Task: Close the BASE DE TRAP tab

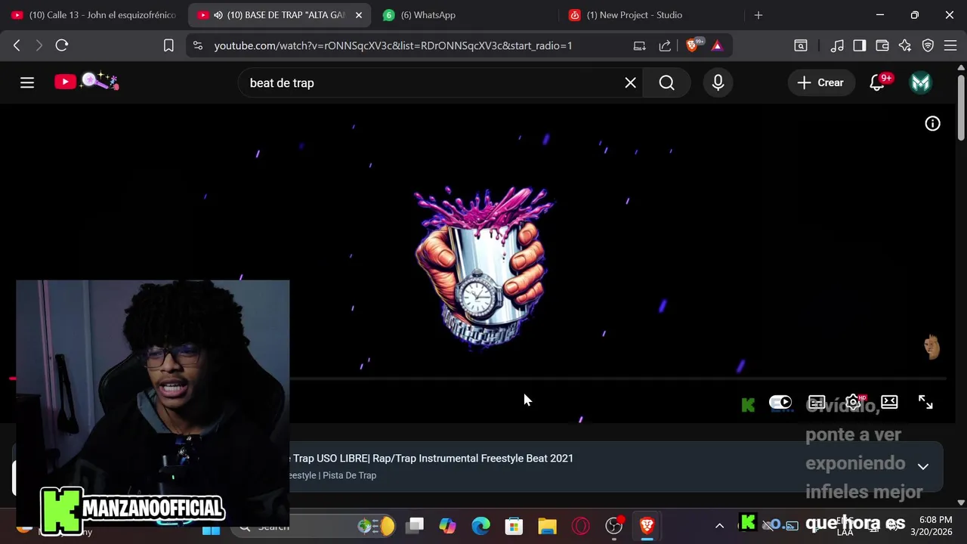Action: pos(359,15)
